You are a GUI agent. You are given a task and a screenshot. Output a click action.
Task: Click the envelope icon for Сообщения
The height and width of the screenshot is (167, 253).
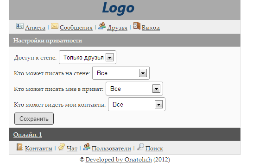55,26
